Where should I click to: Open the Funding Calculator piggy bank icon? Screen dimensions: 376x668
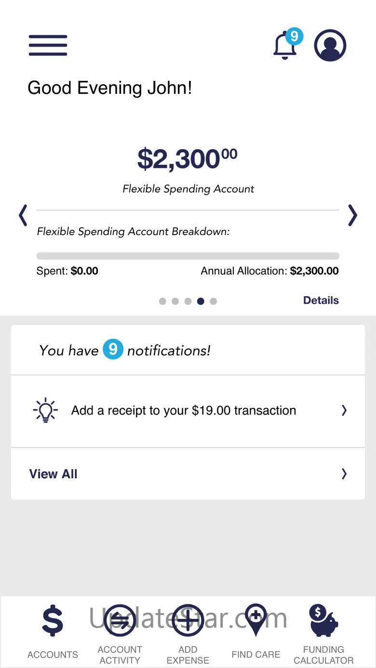323,621
